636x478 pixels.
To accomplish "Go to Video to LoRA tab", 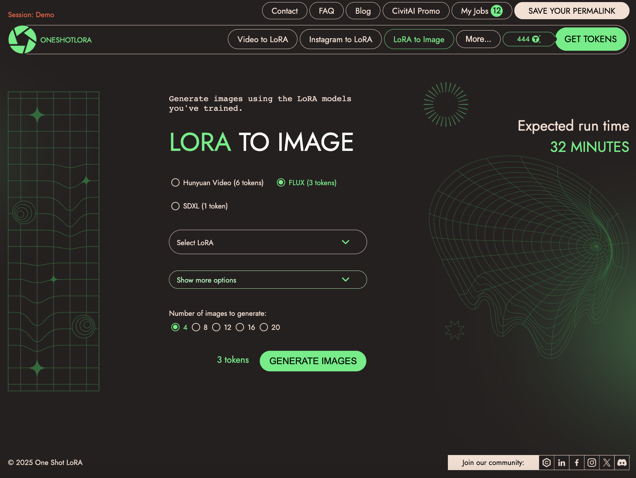I will [263, 39].
